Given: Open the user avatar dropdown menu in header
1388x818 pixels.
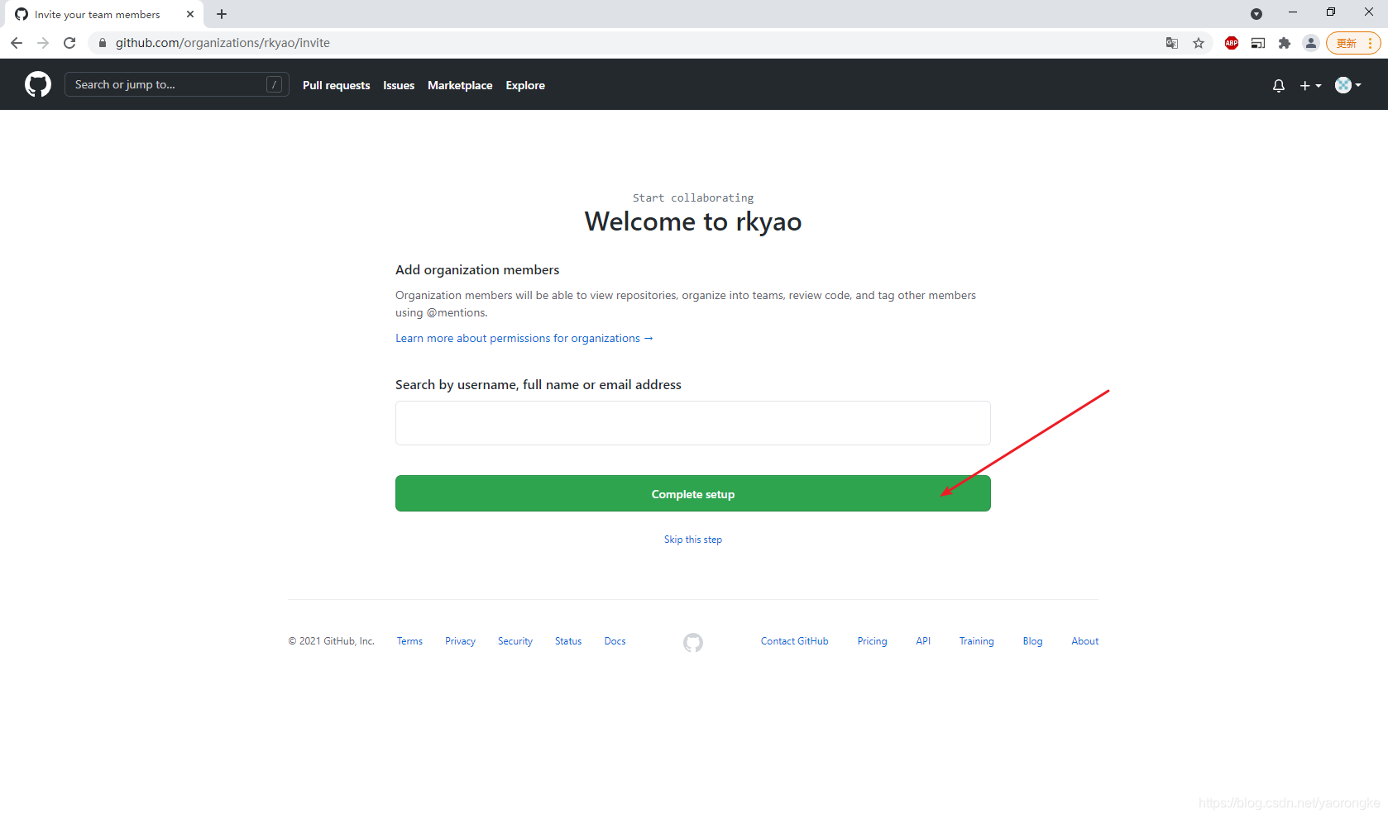Looking at the screenshot, I should pos(1348,85).
